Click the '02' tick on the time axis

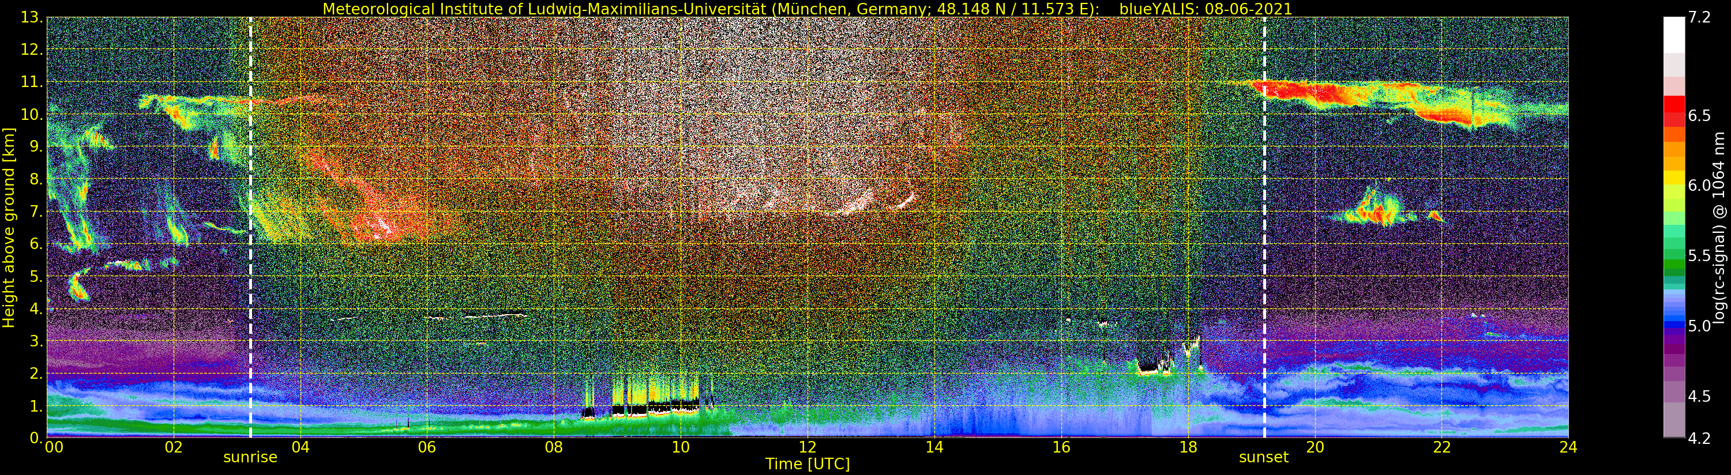(174, 447)
